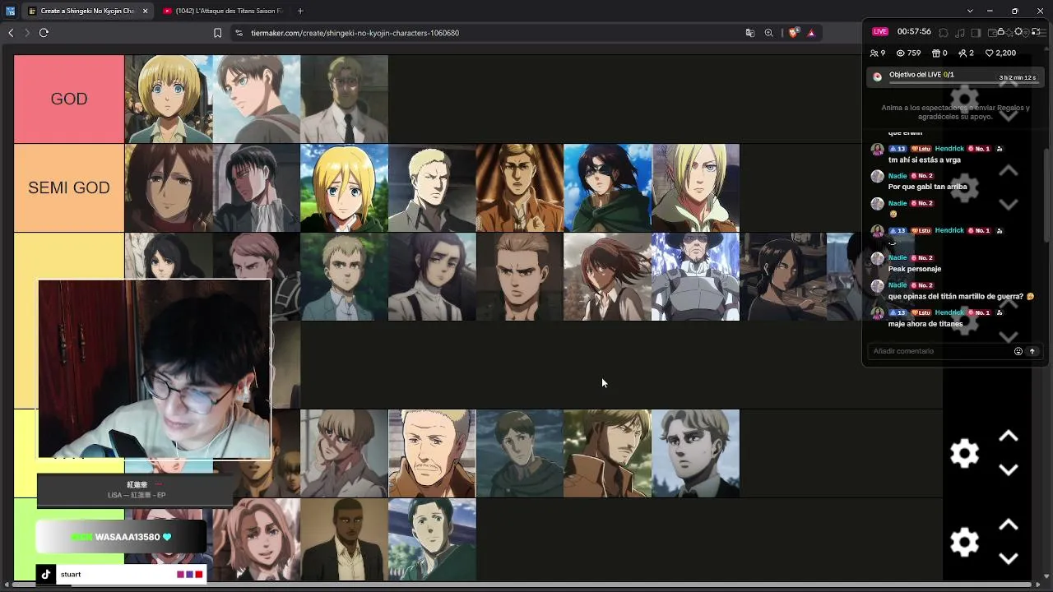
Task: Send the comment with the arrow button
Action: pos(1032,351)
